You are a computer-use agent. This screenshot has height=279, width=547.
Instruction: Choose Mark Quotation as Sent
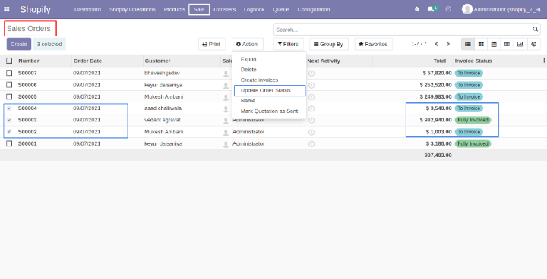pyautogui.click(x=269, y=111)
